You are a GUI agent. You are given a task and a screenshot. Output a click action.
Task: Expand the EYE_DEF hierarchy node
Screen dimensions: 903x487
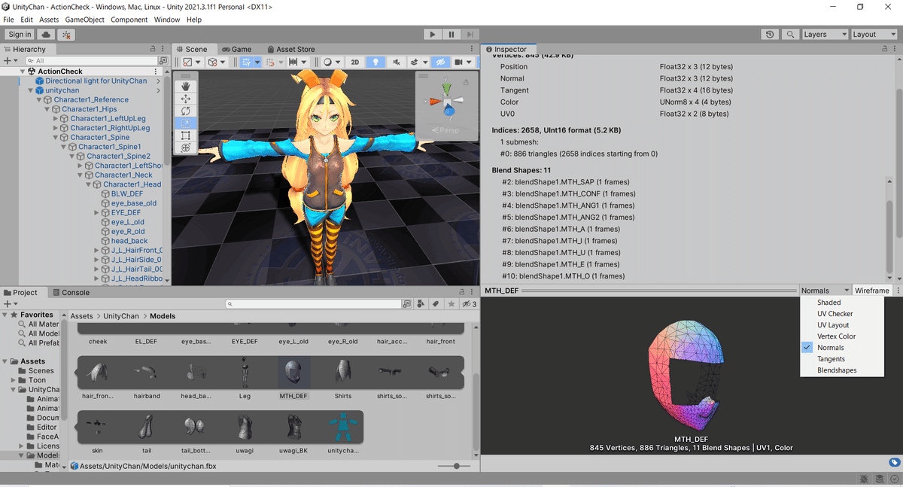click(x=97, y=213)
